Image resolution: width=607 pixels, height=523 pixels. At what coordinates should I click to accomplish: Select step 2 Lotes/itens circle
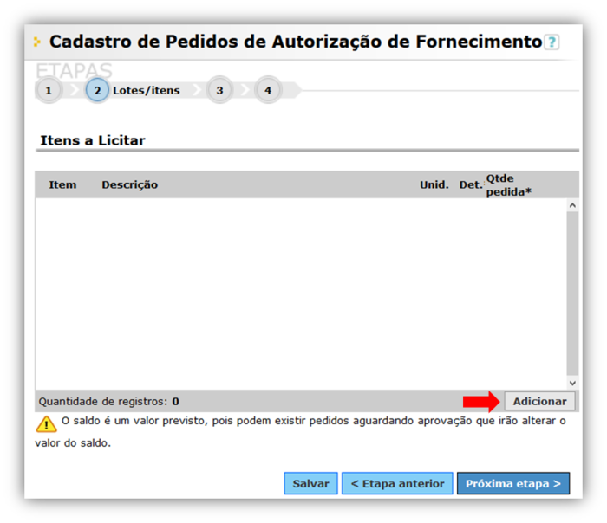click(x=97, y=90)
